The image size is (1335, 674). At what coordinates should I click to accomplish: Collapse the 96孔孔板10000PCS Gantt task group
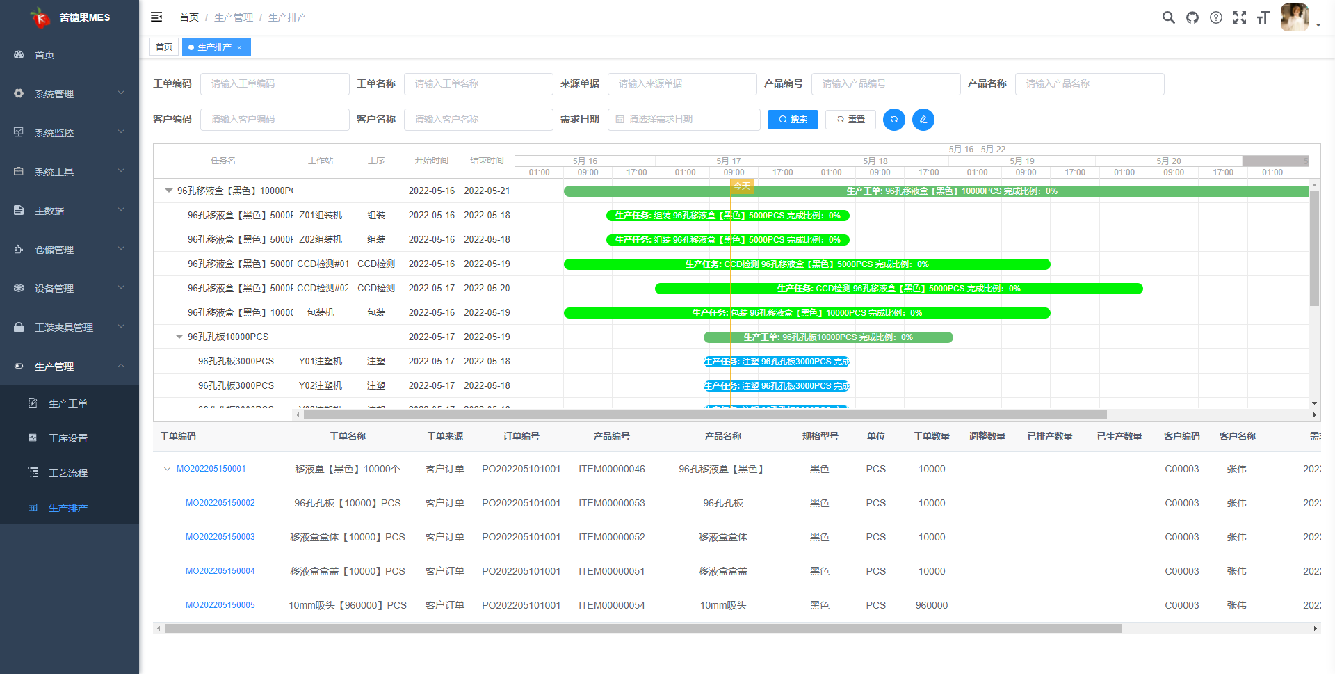point(179,337)
